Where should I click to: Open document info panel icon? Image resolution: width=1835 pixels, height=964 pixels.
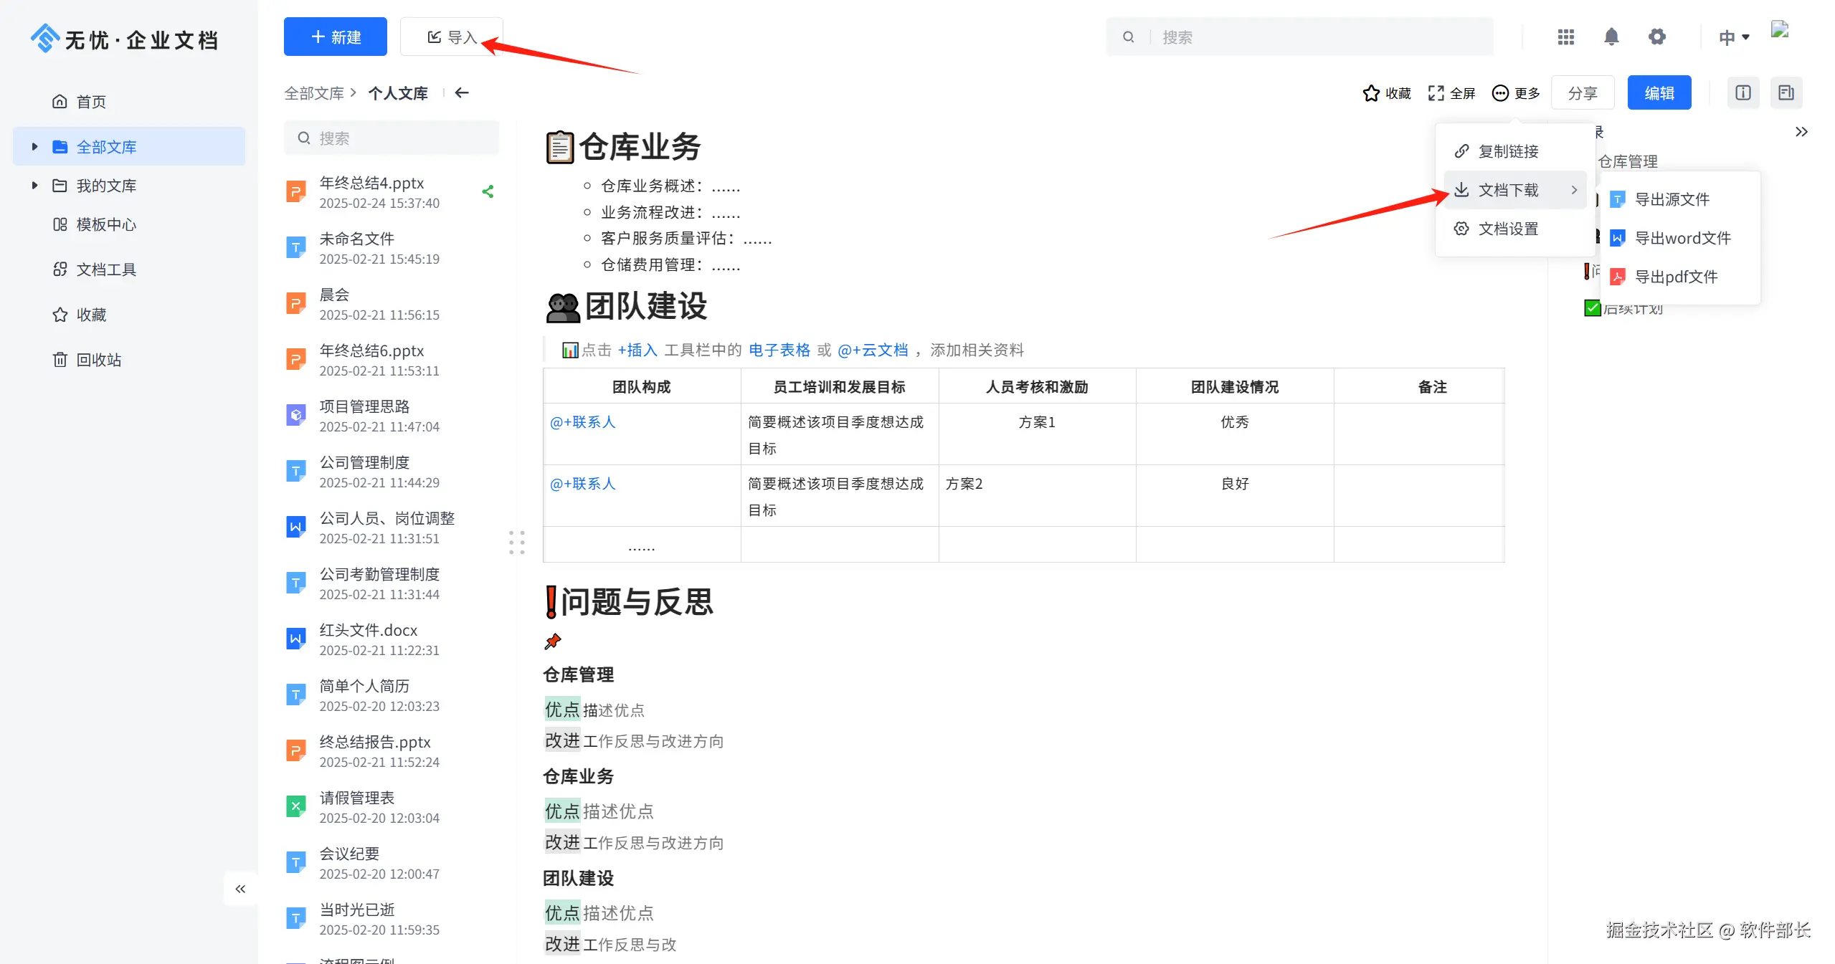tap(1742, 92)
